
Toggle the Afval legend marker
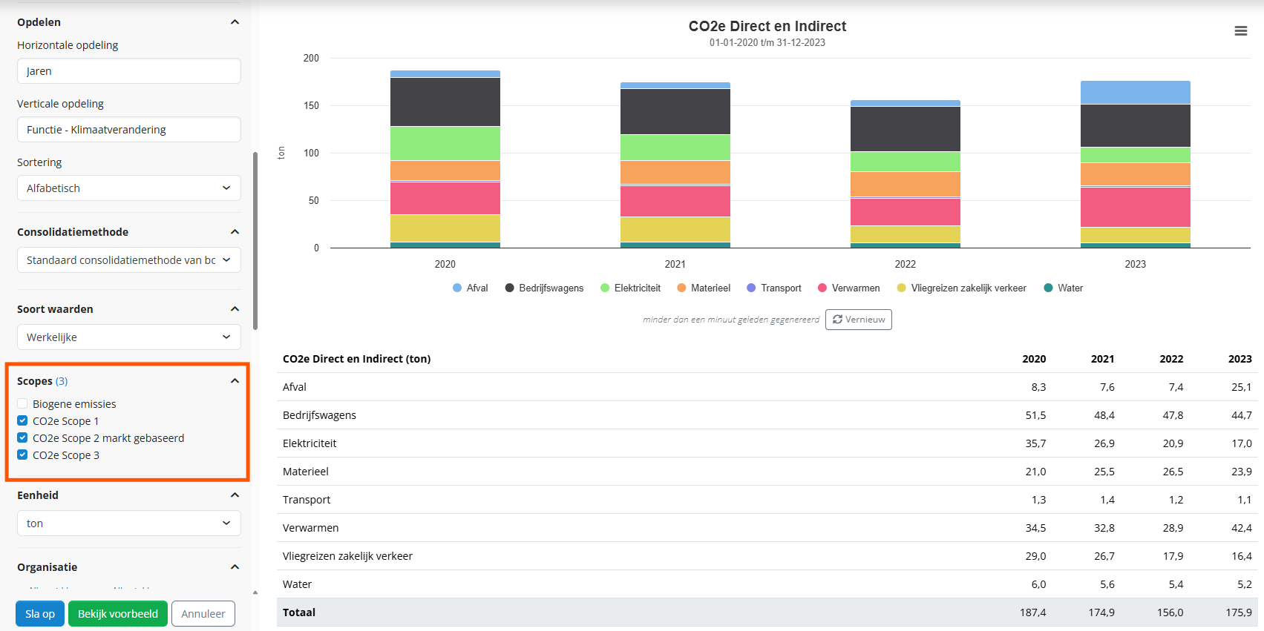pos(457,288)
